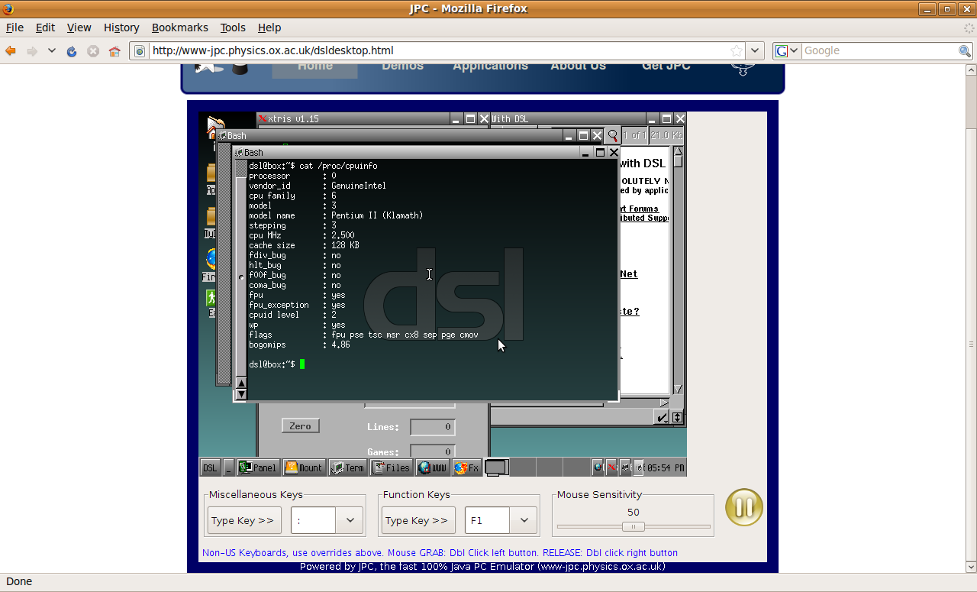Open the Mount tool in DSL taskbar
977x592 pixels.
click(x=304, y=467)
